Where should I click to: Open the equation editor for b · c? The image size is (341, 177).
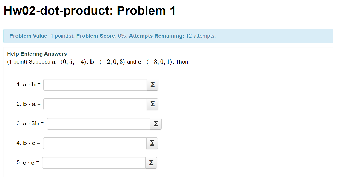coord(152,143)
